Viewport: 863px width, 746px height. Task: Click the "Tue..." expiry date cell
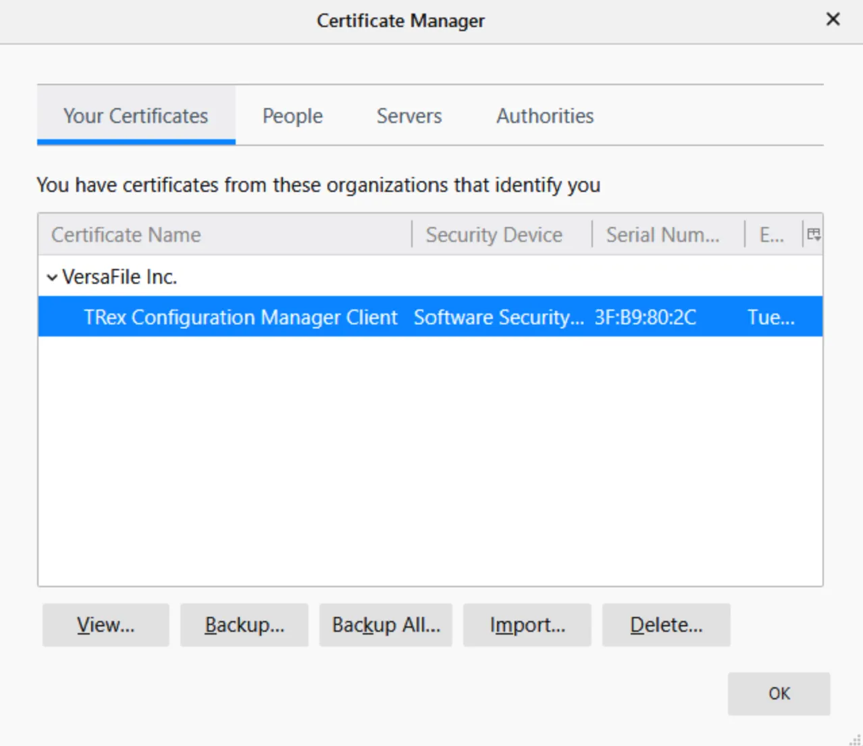[x=771, y=318]
